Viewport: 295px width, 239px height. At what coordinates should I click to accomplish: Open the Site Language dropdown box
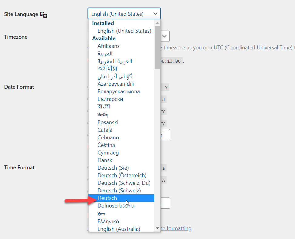tap(124, 14)
